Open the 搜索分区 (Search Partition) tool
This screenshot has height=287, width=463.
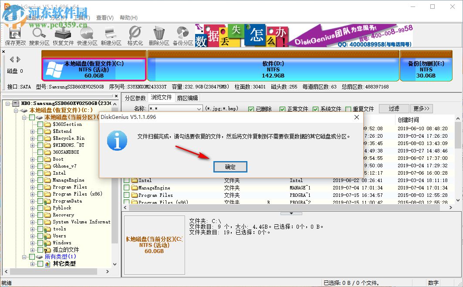(39, 35)
